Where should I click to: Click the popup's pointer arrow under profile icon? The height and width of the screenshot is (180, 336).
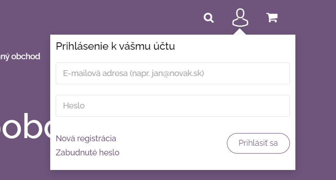pos(240,31)
